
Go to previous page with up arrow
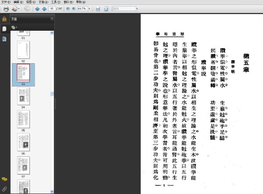coord(37,9)
